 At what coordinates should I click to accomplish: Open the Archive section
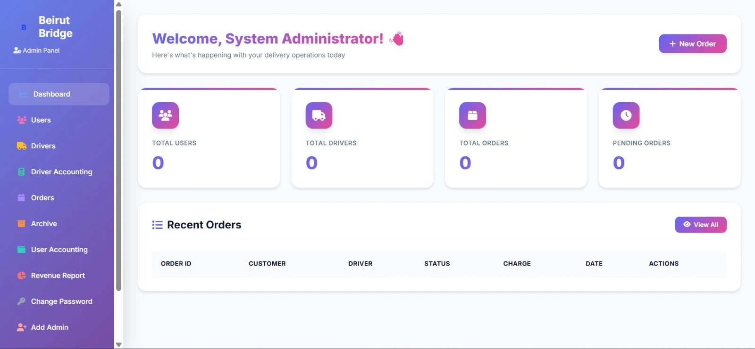pyautogui.click(x=59, y=224)
